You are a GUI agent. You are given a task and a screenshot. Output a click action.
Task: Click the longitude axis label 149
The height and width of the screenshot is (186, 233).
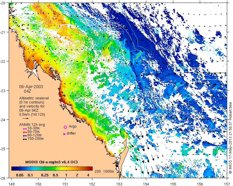pos(12,184)
